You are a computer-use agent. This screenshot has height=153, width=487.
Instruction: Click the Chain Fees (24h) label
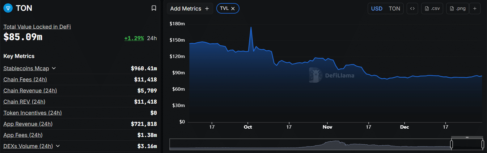pyautogui.click(x=25, y=80)
